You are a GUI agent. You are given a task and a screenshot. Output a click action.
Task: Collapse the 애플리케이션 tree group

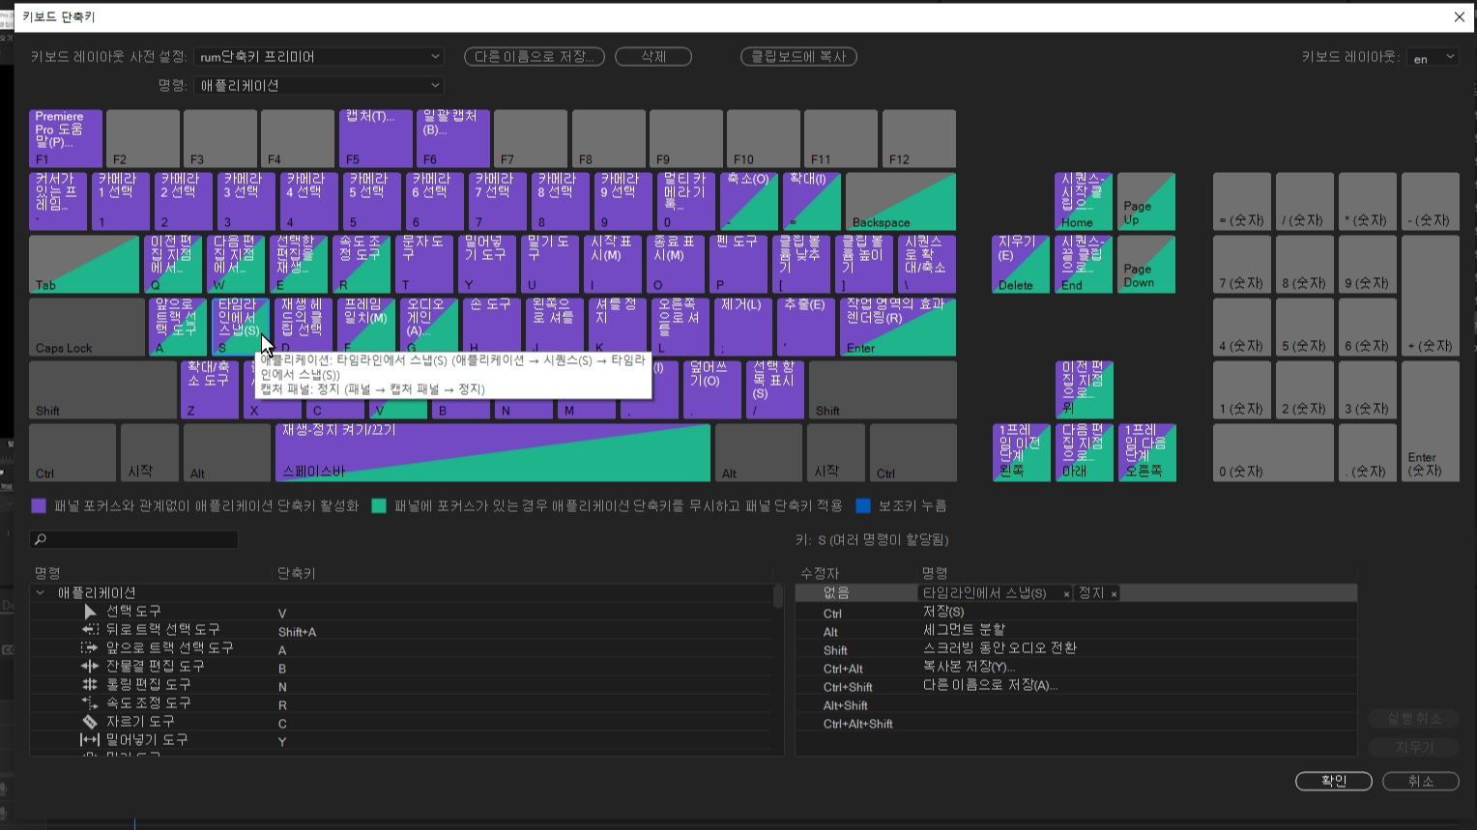[x=41, y=593]
